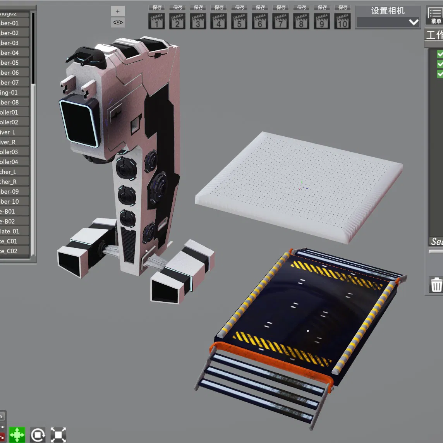Activate the green move tool

pos(17,434)
